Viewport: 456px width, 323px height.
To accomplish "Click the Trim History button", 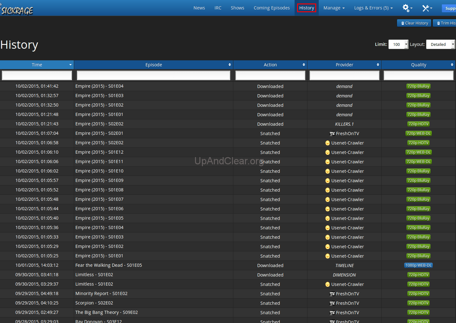I will [x=445, y=23].
